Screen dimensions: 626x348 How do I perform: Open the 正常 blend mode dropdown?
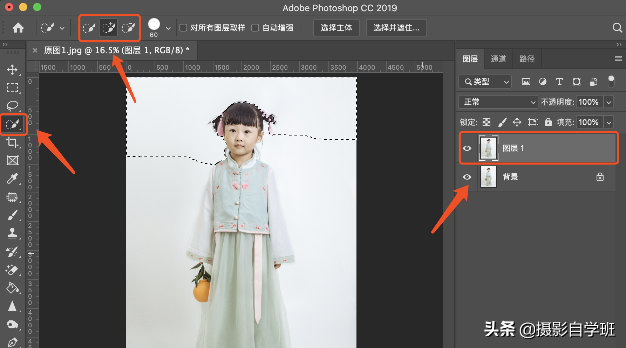(498, 102)
